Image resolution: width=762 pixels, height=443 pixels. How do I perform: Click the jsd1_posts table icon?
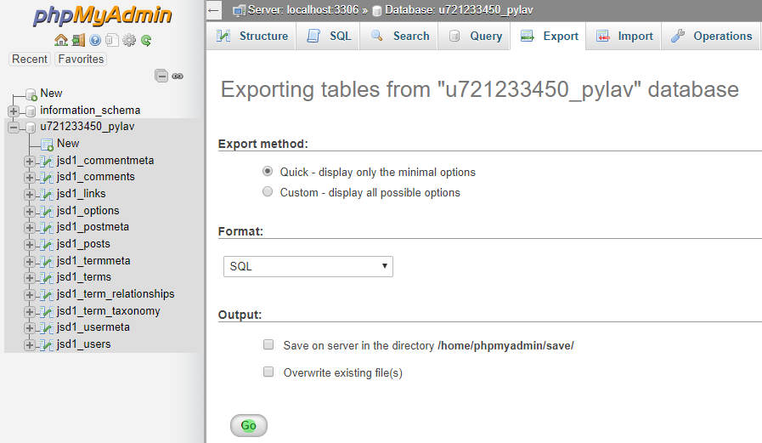[x=48, y=244]
